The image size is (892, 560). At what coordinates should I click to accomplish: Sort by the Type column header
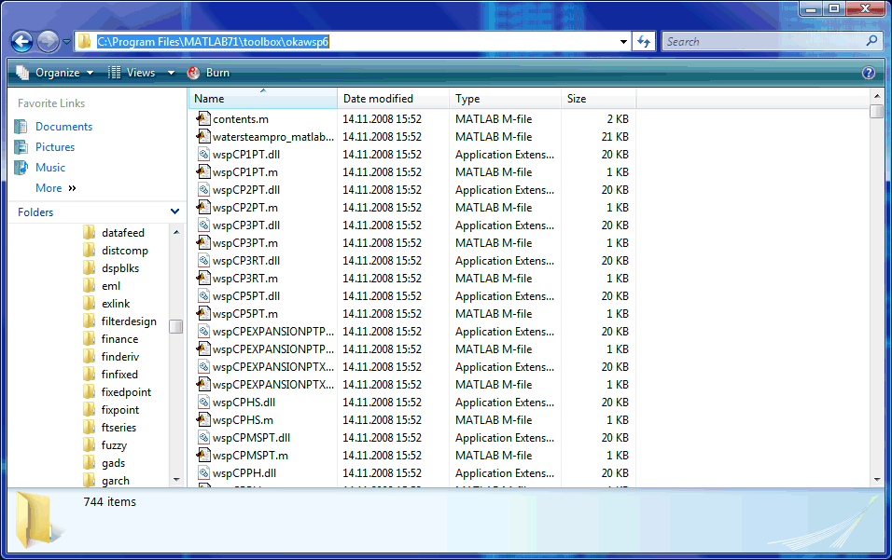(x=505, y=98)
